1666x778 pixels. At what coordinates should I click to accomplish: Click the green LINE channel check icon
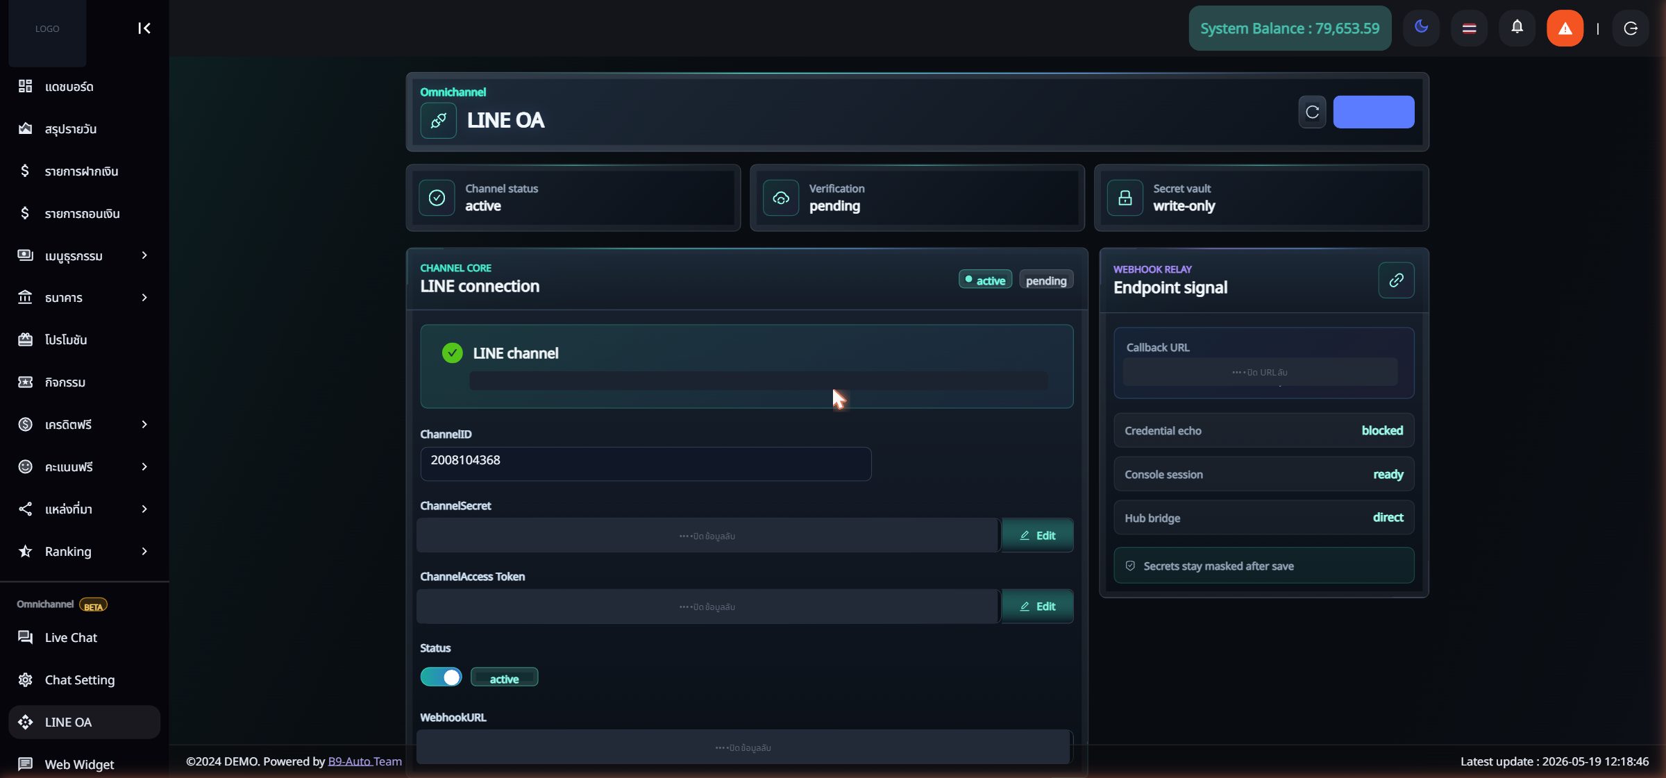point(452,353)
